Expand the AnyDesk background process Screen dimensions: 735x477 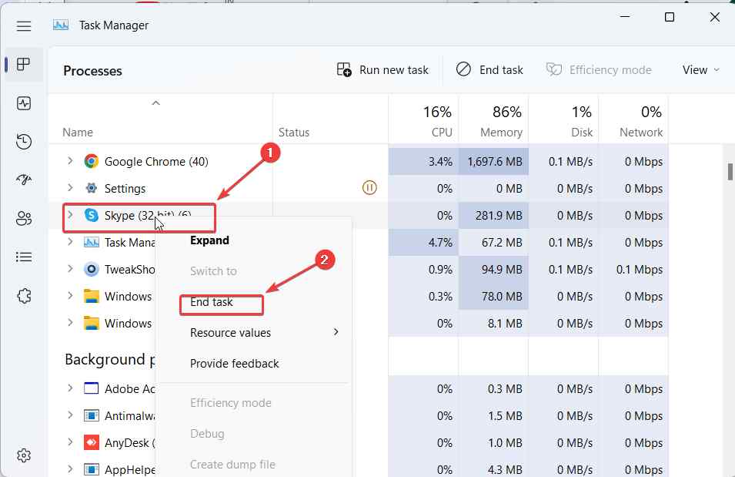pos(70,442)
